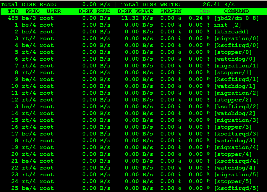The height and width of the screenshot is (192, 267).
Task: Click TID 10 of watchdog/1 row
Action: coord(15,86)
